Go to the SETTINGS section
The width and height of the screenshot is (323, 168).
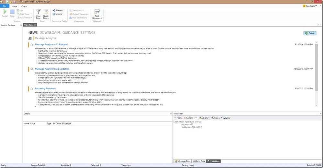pyautogui.click(x=88, y=33)
